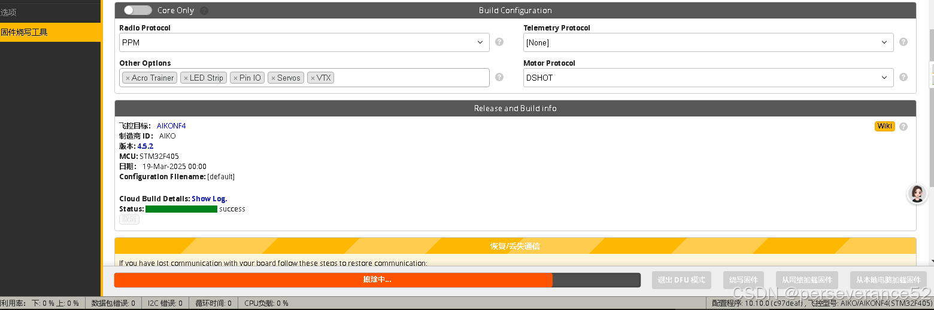This screenshot has height=310, width=934.
Task: Open help icon for Radio Protocol
Action: pyautogui.click(x=499, y=42)
